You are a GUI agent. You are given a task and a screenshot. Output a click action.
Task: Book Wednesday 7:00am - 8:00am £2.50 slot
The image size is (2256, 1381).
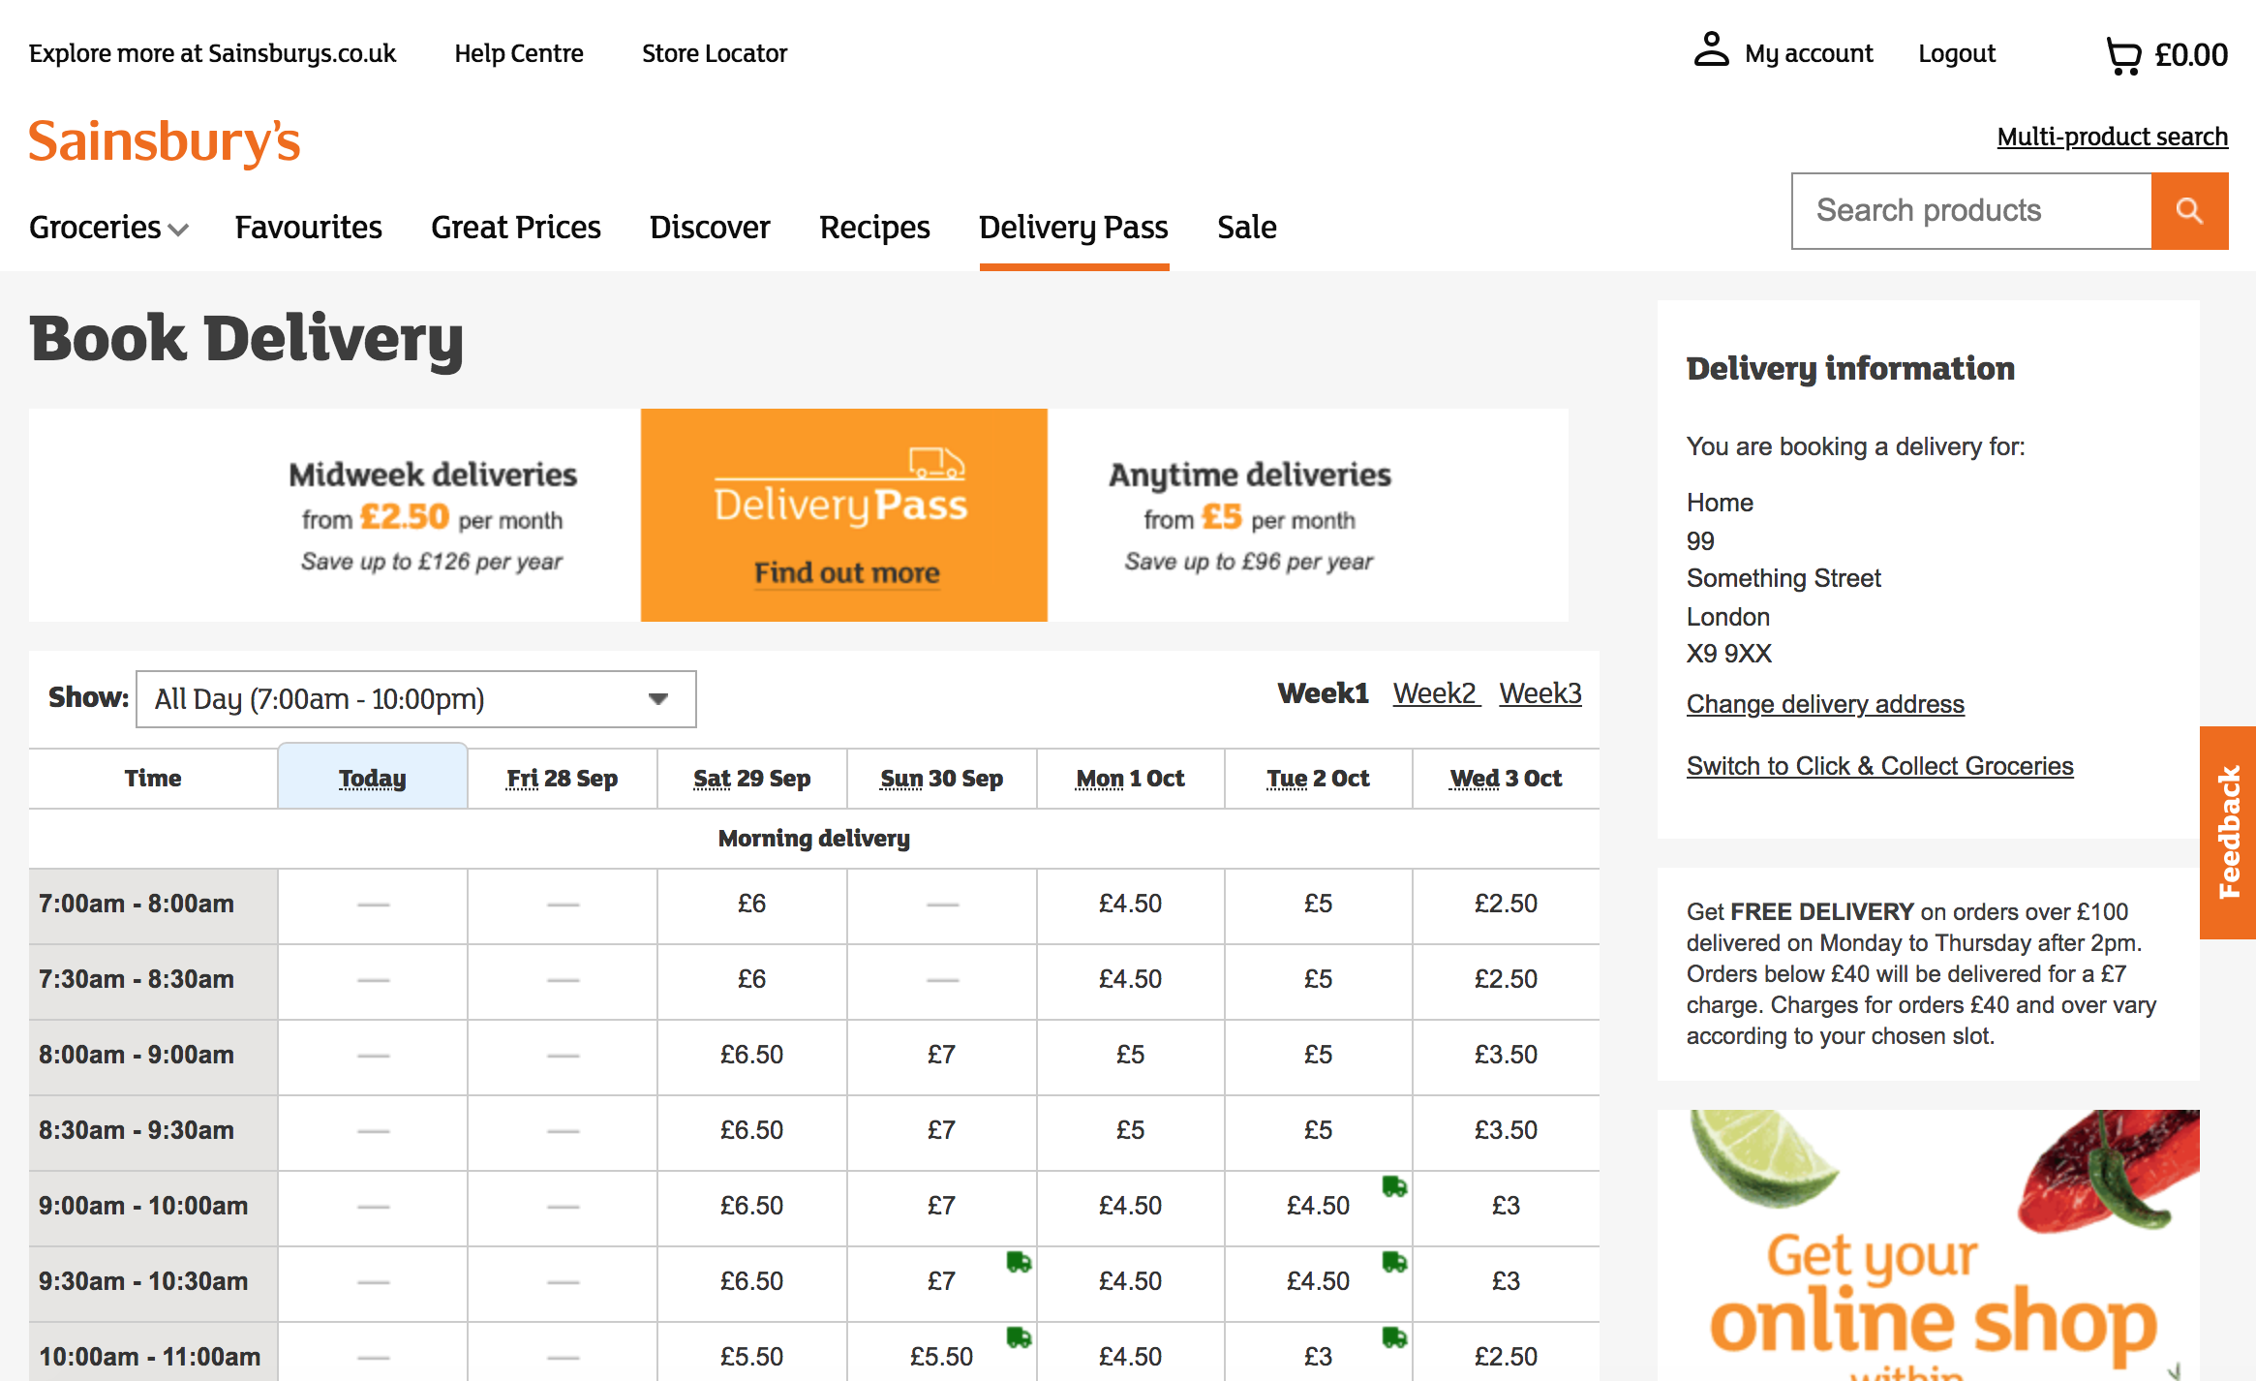[x=1507, y=904]
